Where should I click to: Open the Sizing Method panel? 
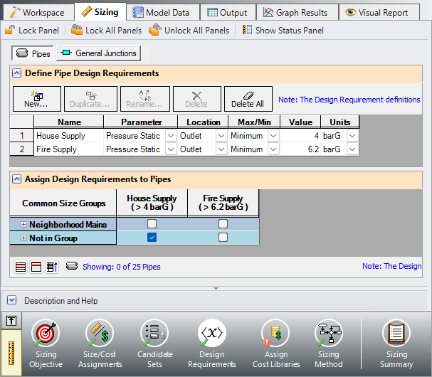328,343
